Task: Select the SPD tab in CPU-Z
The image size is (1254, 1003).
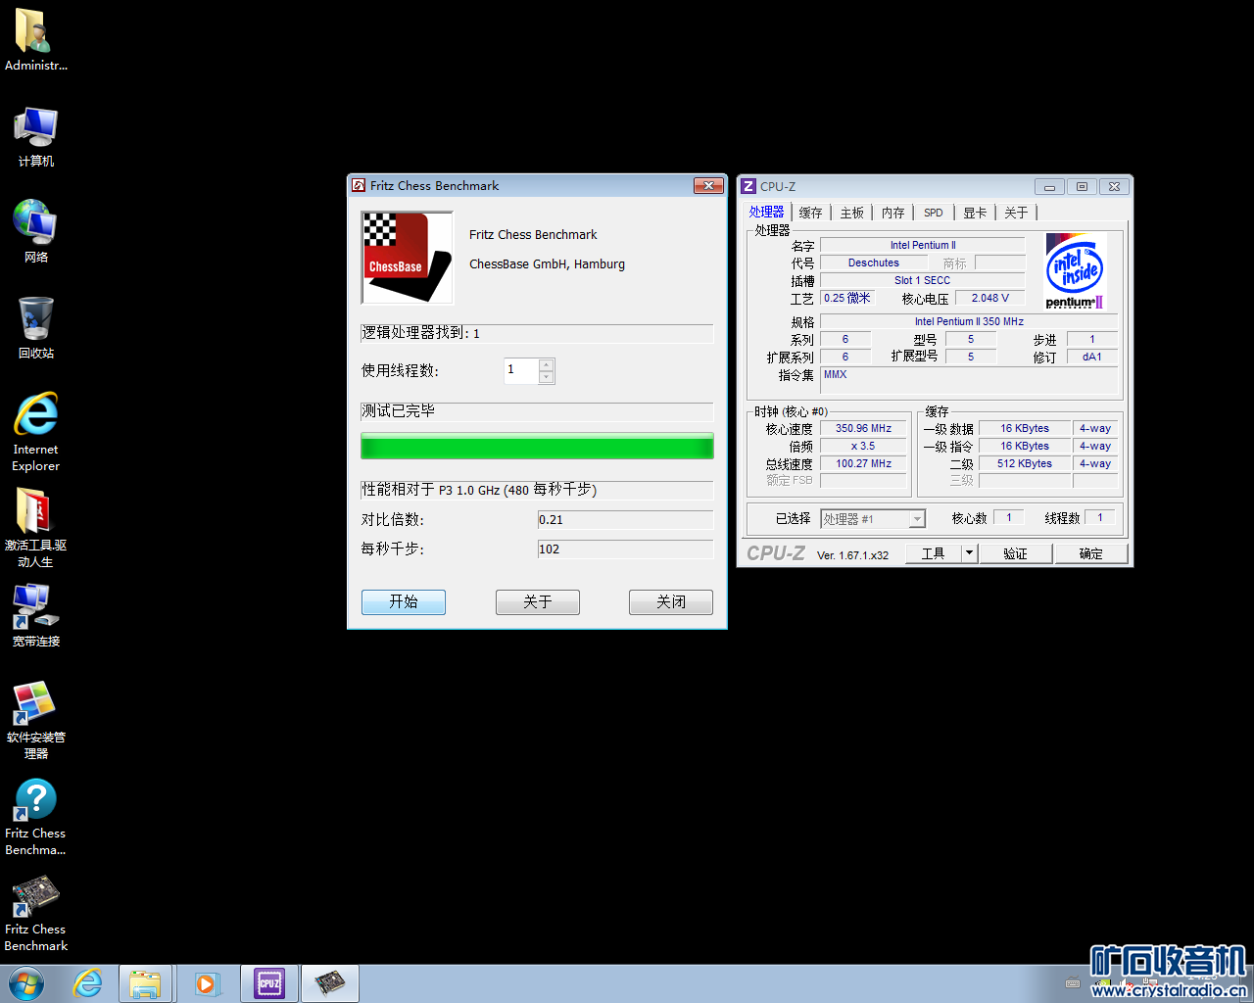Action: click(934, 213)
